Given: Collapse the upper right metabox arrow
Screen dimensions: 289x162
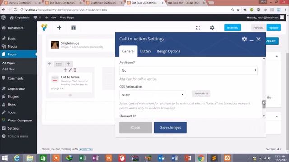Looking at the screenshot, I should (x=277, y=56).
